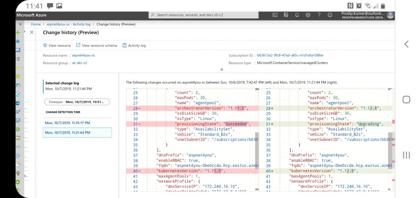Screen dimensions: 418x198
Task: Open the Timespan filter pill
Action: point(77,102)
